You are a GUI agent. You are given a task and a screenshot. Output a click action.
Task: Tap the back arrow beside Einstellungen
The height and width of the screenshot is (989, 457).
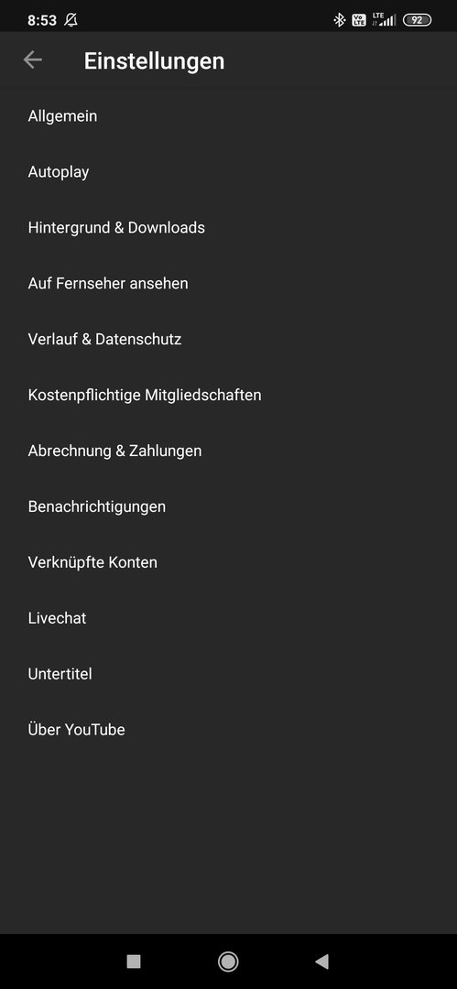tap(32, 60)
